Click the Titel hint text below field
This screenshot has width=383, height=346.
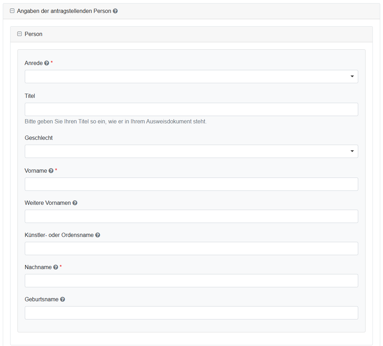click(115, 122)
